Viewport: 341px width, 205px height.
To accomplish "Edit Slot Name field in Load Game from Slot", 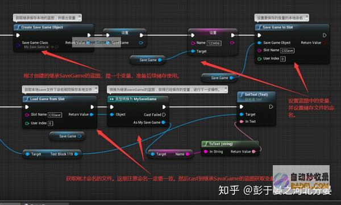I will (x=55, y=115).
